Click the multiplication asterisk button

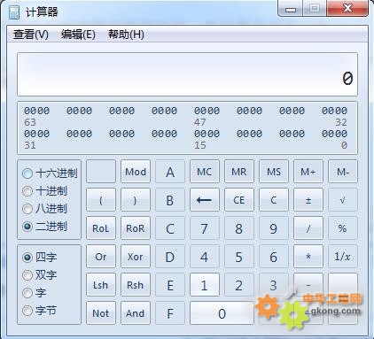[x=308, y=257]
